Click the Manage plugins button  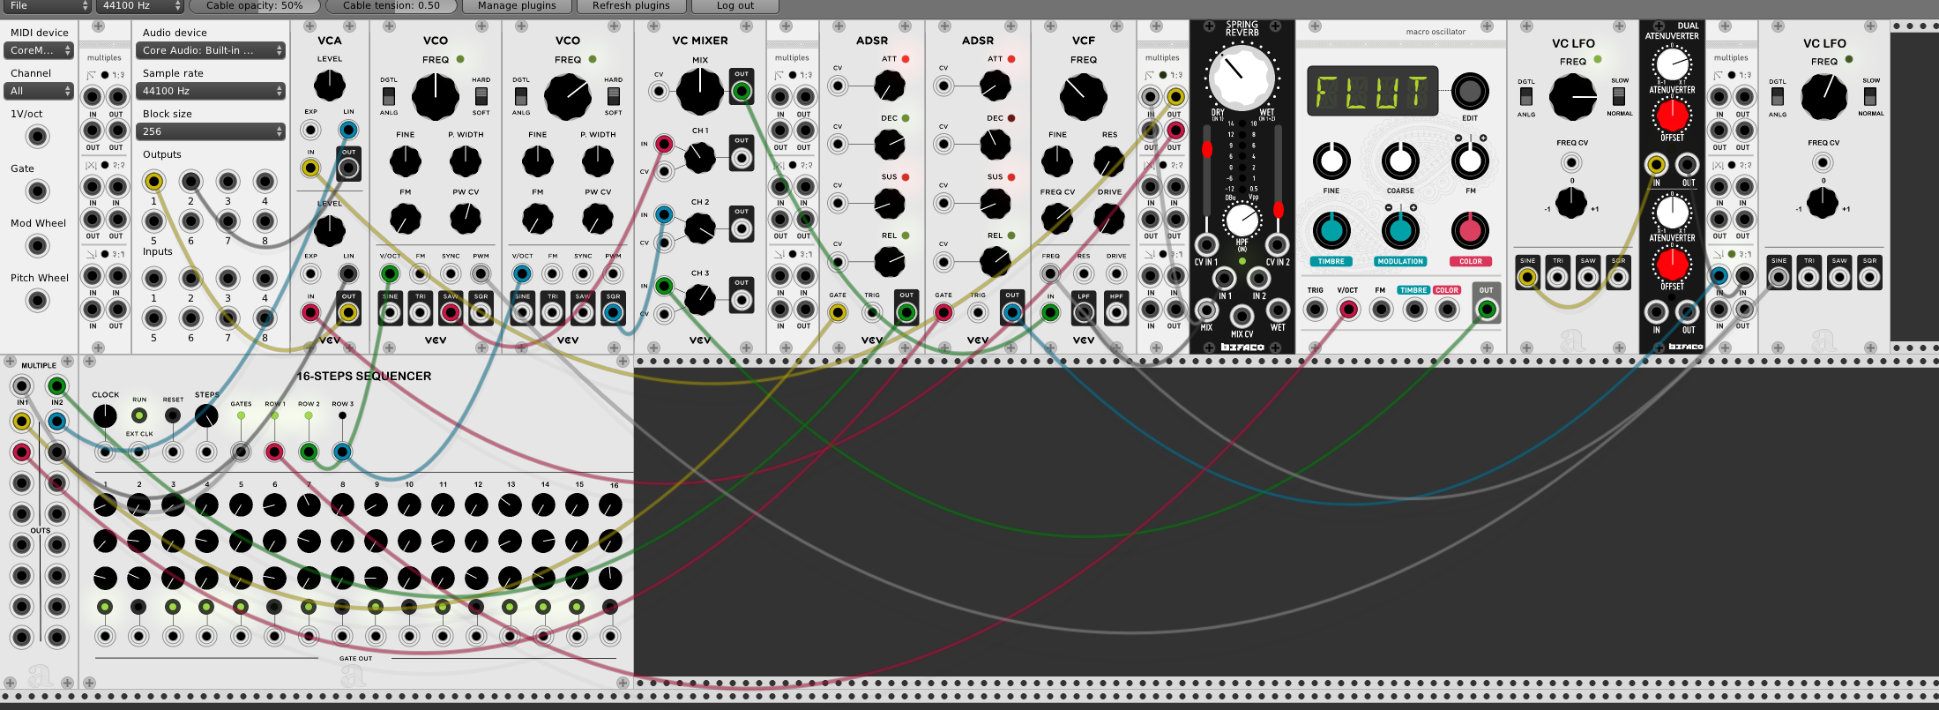(517, 6)
